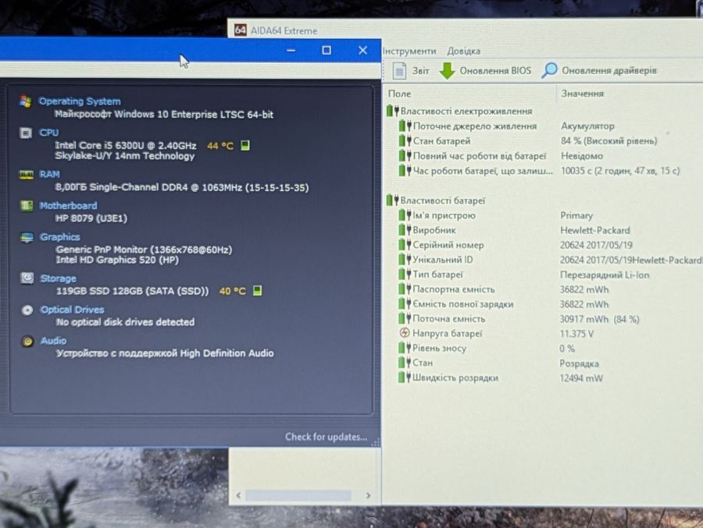703x528 pixels.
Task: Open the Storage section link
Action: point(59,278)
